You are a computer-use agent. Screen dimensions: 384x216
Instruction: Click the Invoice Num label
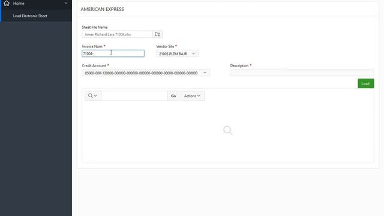tap(92, 46)
